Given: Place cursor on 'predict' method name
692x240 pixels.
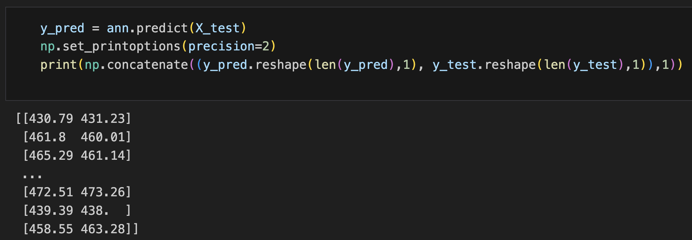Looking at the screenshot, I should click(162, 28).
